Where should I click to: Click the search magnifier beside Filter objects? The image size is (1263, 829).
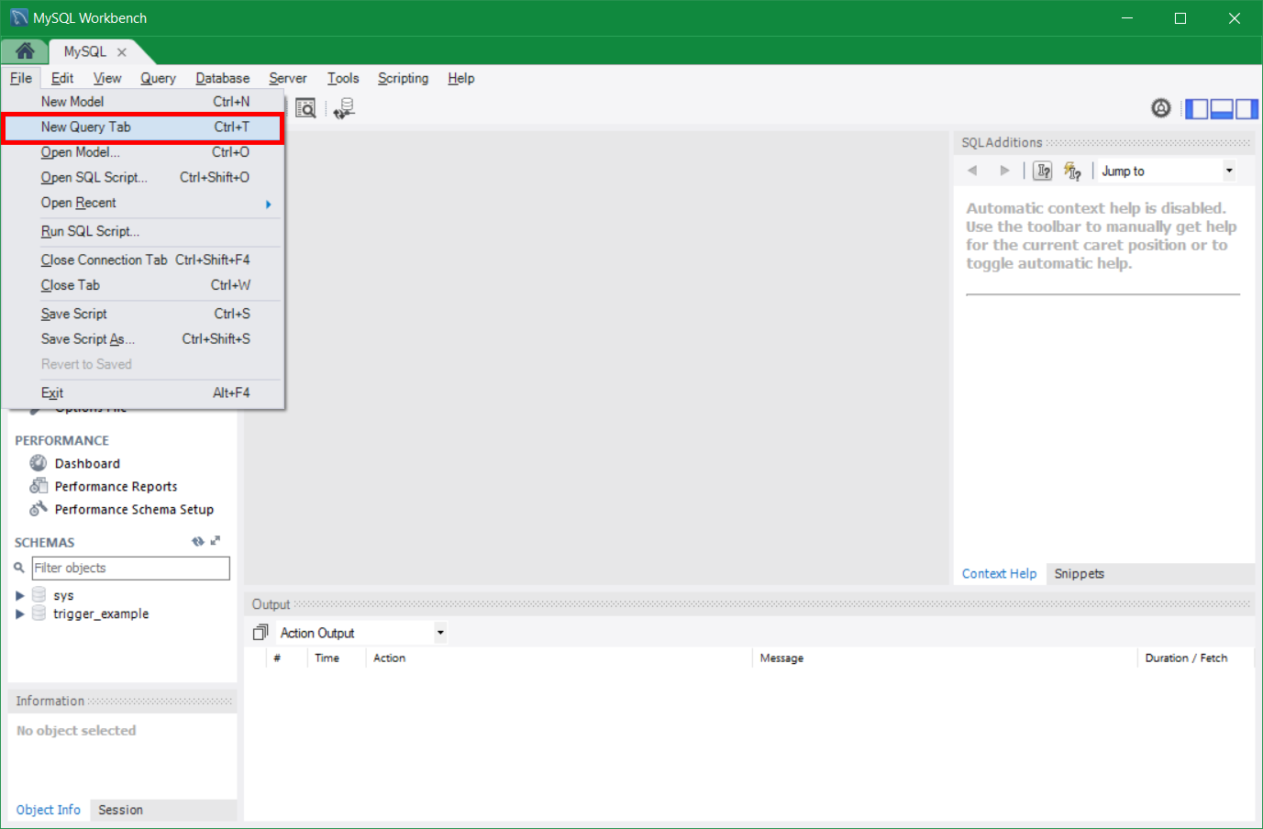pos(19,568)
